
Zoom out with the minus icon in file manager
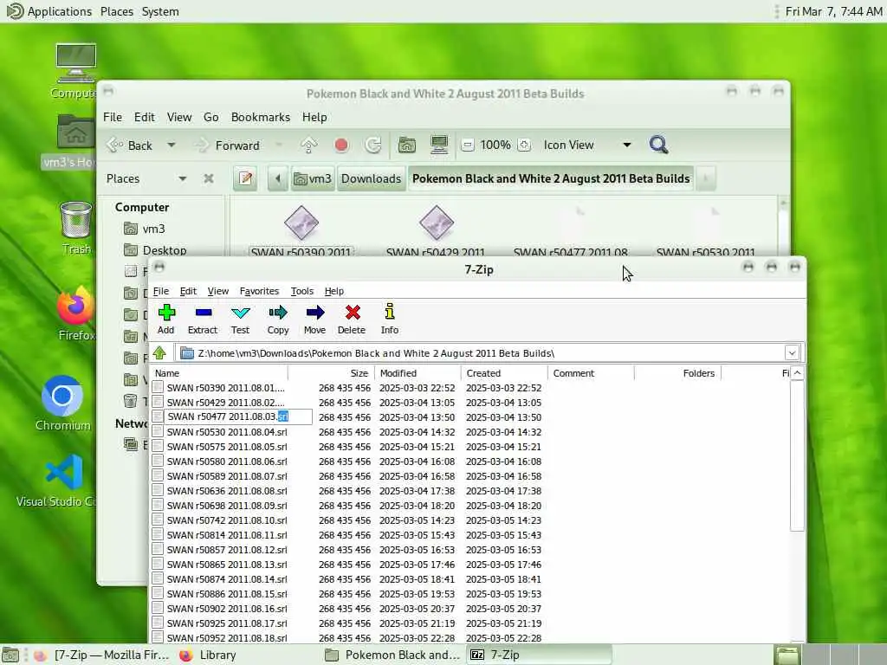[x=467, y=145]
